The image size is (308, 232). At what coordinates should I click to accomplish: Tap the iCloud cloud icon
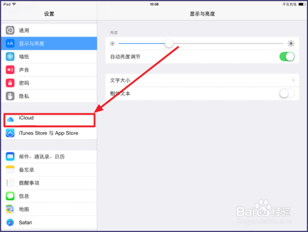[x=10, y=119]
